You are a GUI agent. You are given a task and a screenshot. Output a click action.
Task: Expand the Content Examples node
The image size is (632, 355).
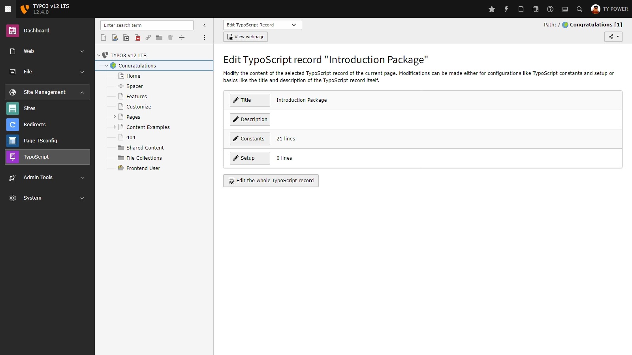click(x=114, y=127)
